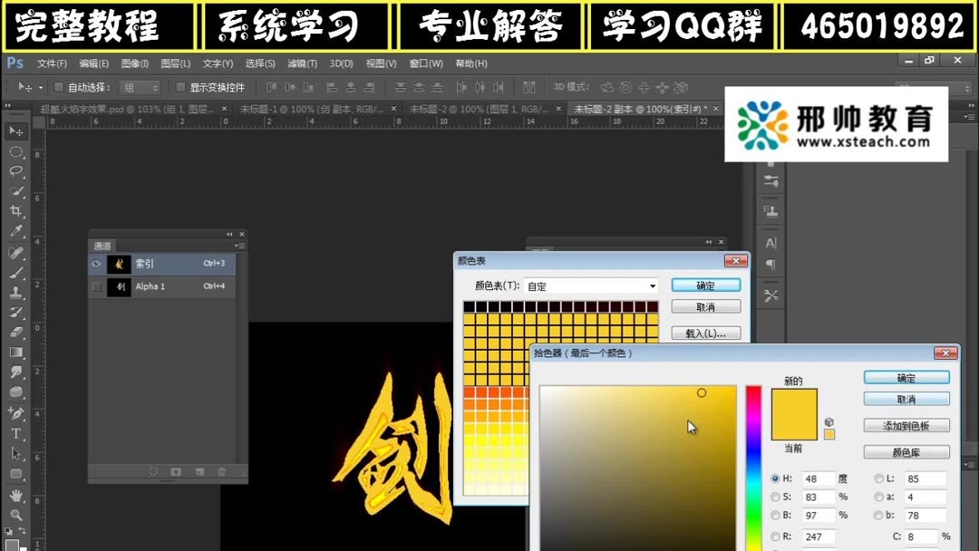Toggle visibility of the Alpha 1 channel

[x=96, y=286]
